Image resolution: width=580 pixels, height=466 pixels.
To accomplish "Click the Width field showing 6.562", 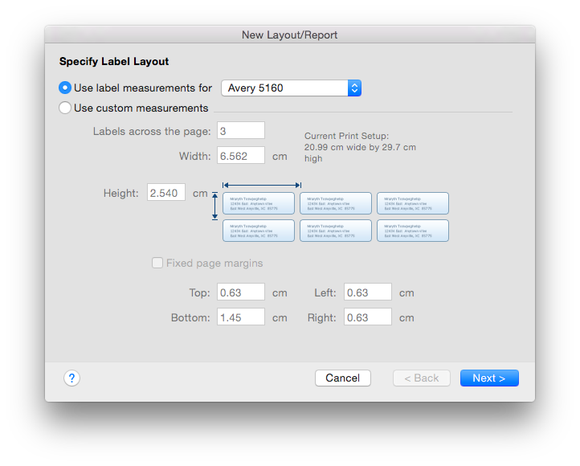I will point(241,155).
